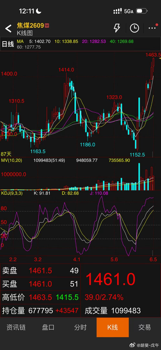Tap the 1463.5 high price label on chart

[x=153, y=55]
